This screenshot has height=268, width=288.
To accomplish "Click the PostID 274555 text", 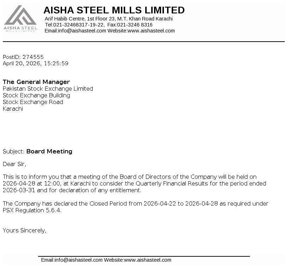I will tap(23, 57).
